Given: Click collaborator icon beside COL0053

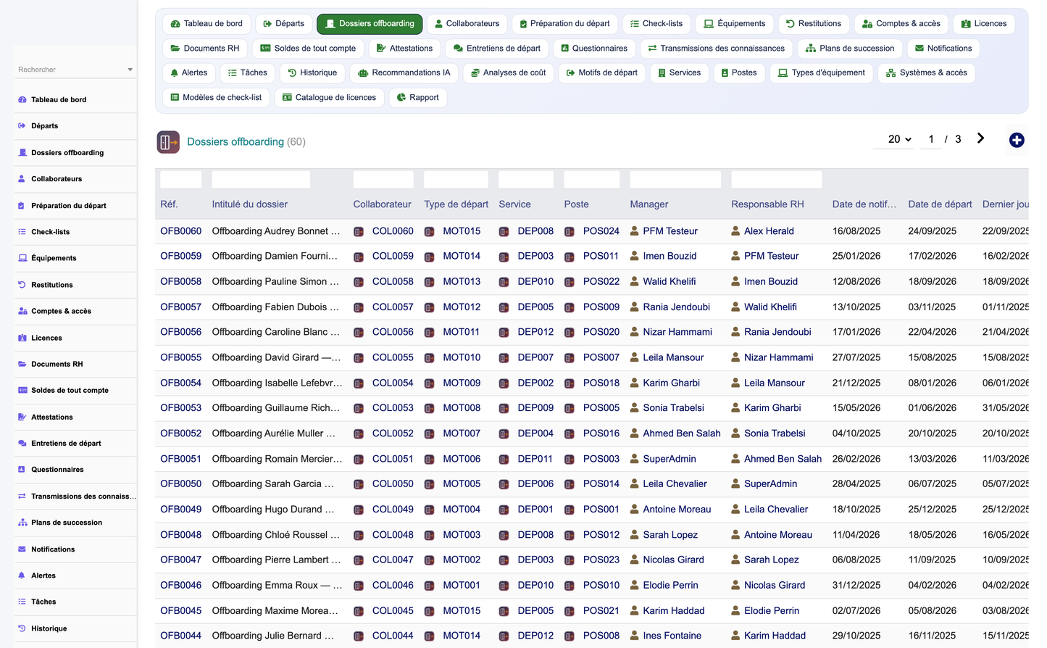Looking at the screenshot, I should coord(359,408).
